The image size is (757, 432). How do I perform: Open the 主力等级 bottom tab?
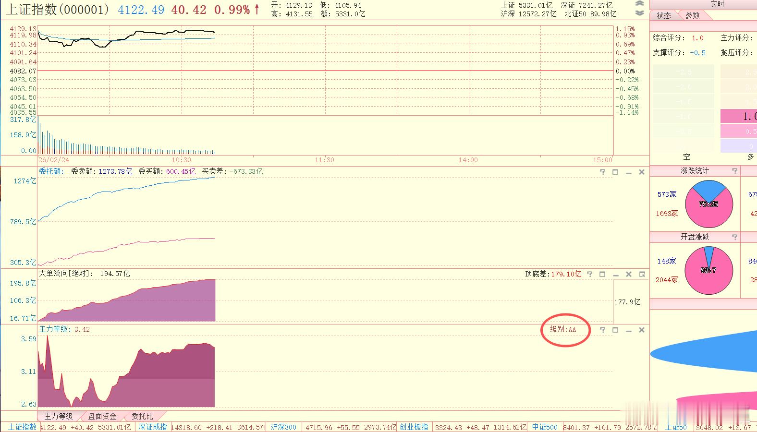coord(59,416)
